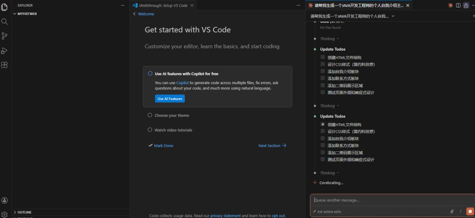Go back to the Welcome link
The image size is (475, 218).
pyautogui.click(x=146, y=14)
